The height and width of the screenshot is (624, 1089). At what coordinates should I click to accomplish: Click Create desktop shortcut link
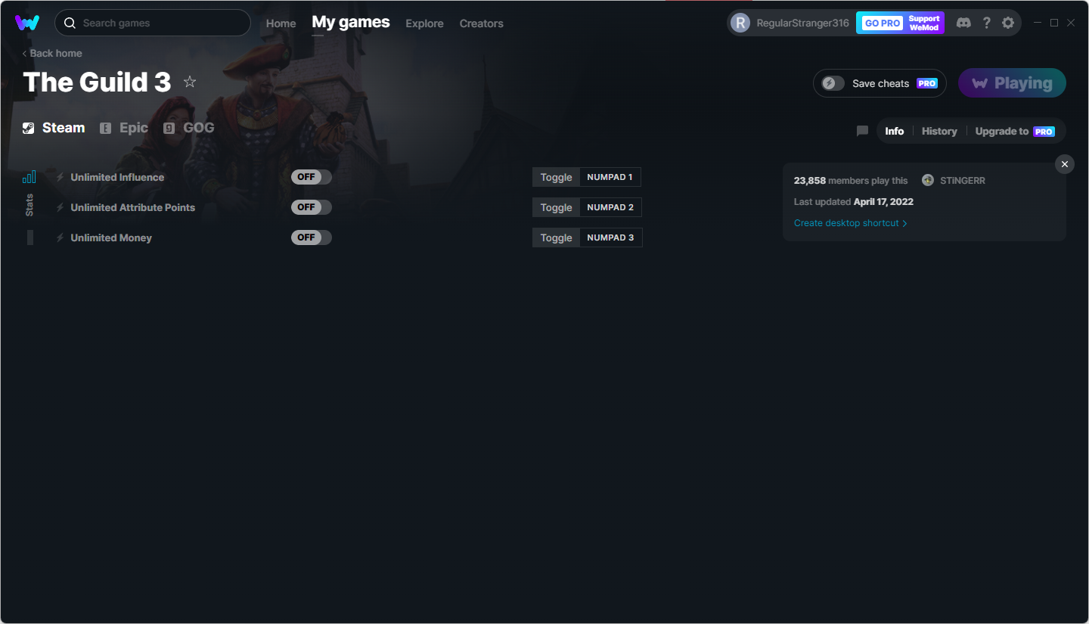(850, 223)
